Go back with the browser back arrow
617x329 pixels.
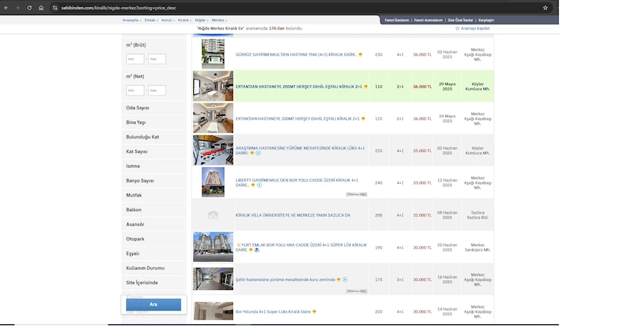click(7, 8)
